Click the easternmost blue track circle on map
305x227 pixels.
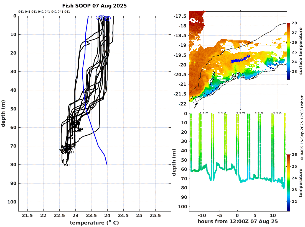(x=248, y=56)
